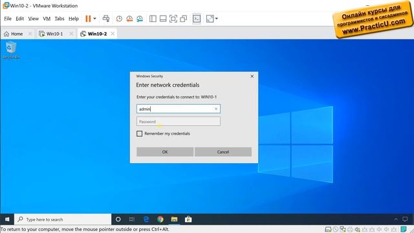Image resolution: width=414 pixels, height=233 pixels.
Task: Click the sound card status icon
Action: [357, 229]
